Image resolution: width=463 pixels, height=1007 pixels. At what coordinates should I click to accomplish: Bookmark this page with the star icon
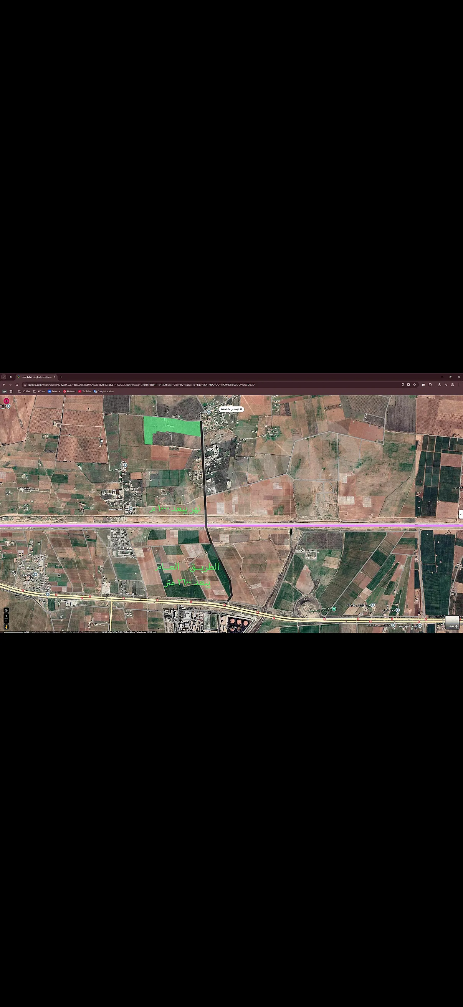(415, 385)
